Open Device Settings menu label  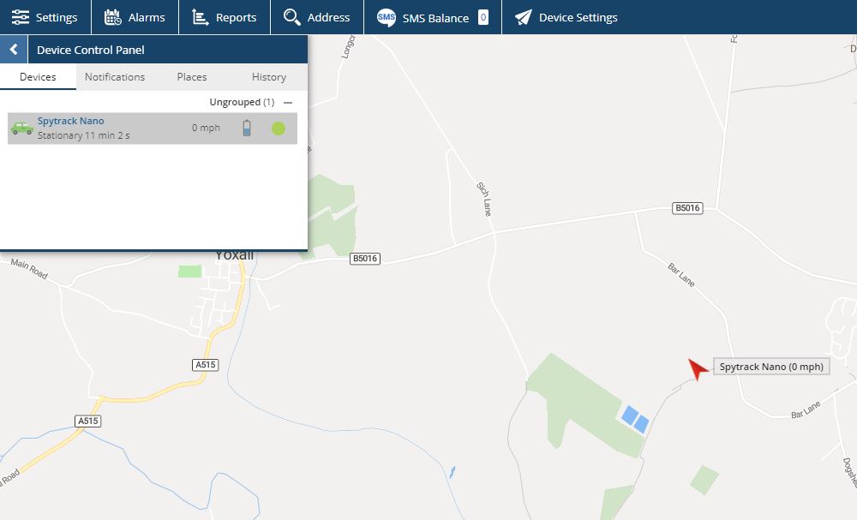click(578, 17)
